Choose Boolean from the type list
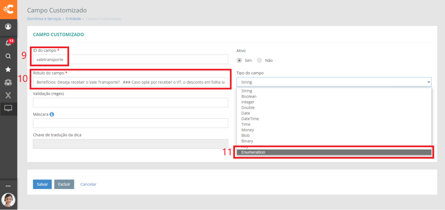The image size is (445, 210). [x=249, y=96]
